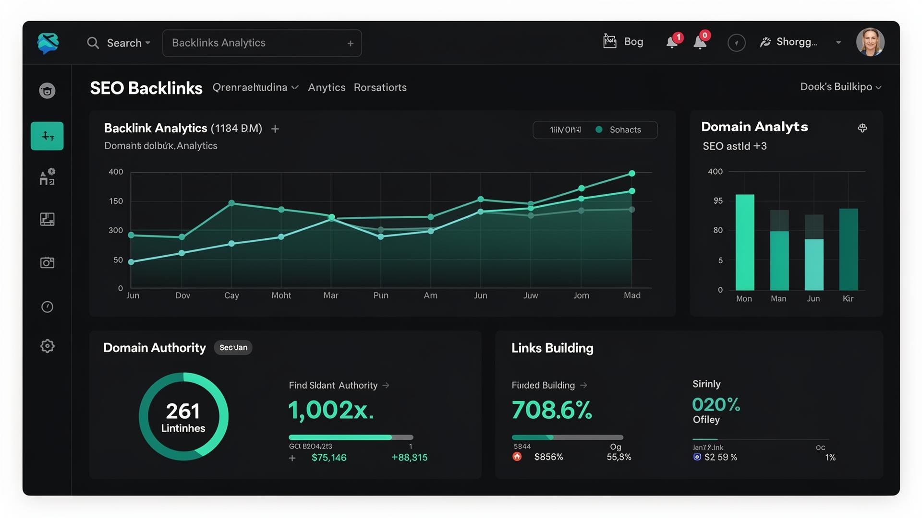Click the SeoJan badge

pyautogui.click(x=233, y=348)
